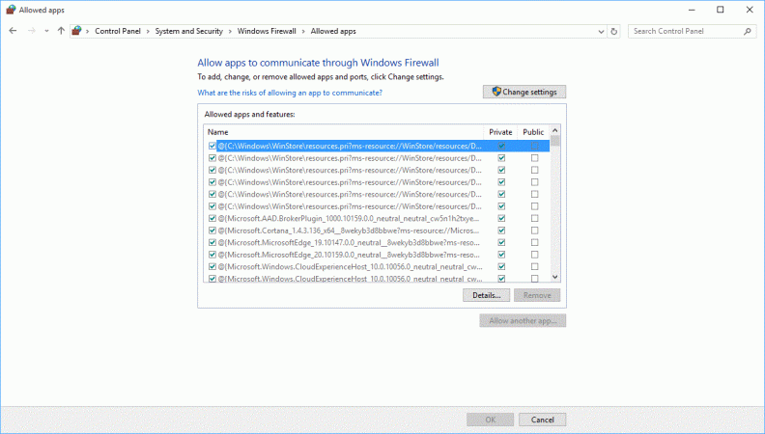Click the Change settings button

tap(524, 92)
